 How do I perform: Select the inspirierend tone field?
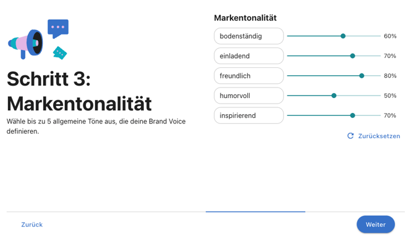pyautogui.click(x=249, y=115)
